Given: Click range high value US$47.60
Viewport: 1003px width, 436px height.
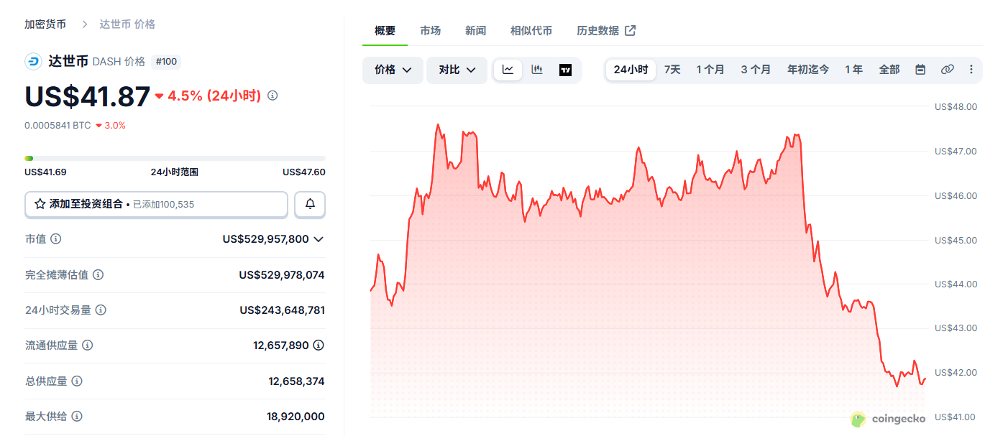Looking at the screenshot, I should pos(303,172).
